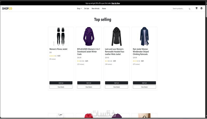Click the navy blue raincoat image
Image resolution: width=207 pixels, height=119 pixels.
tap(144, 36)
